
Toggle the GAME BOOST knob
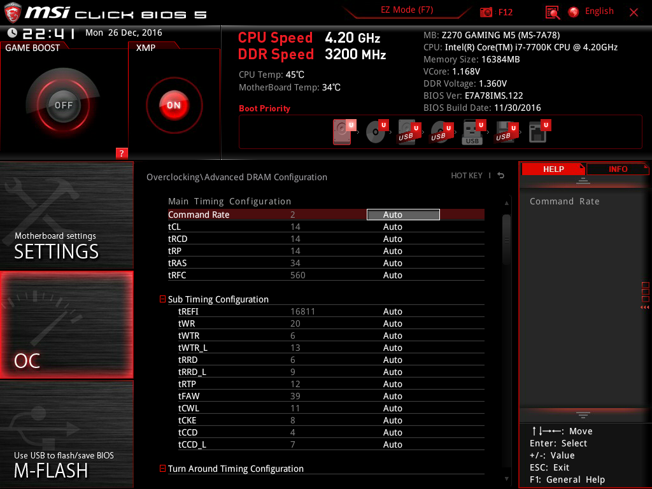click(63, 105)
